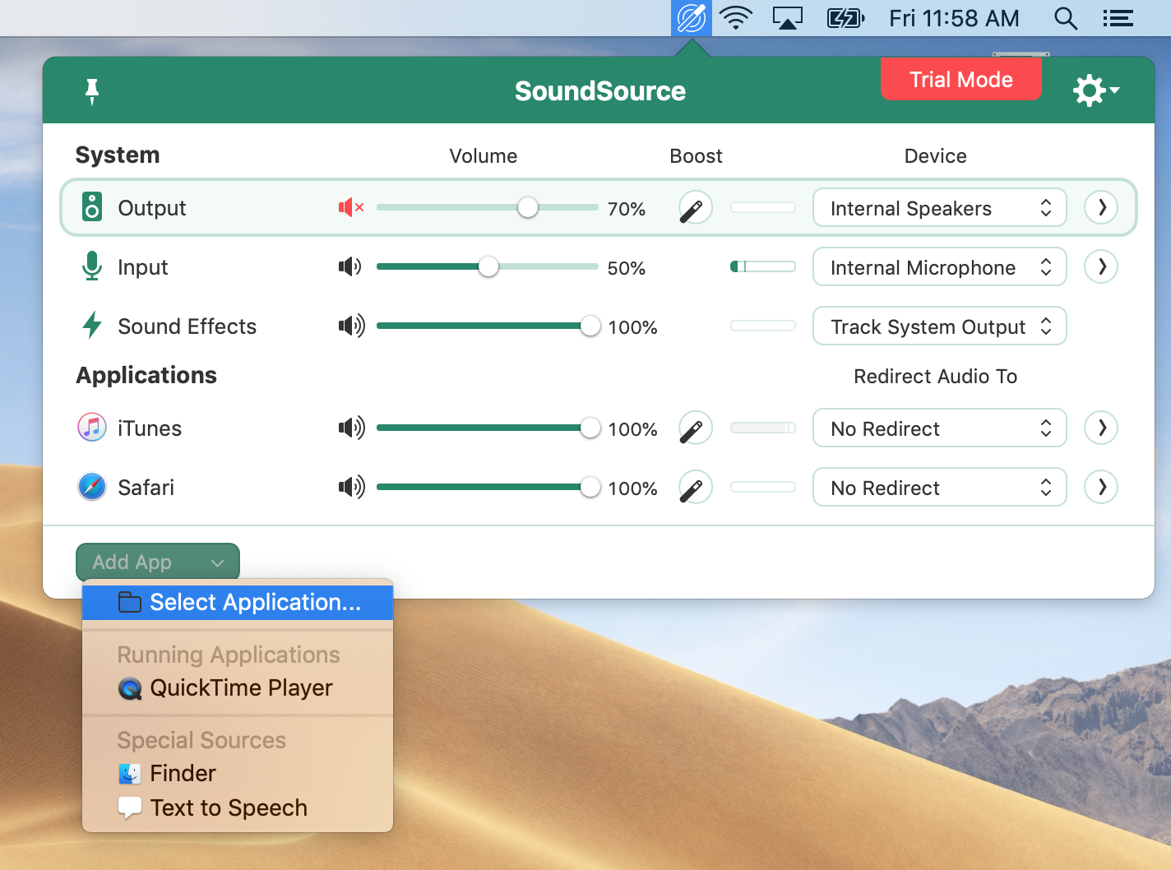
Task: Expand iTunes row details arrow
Action: click(1101, 428)
